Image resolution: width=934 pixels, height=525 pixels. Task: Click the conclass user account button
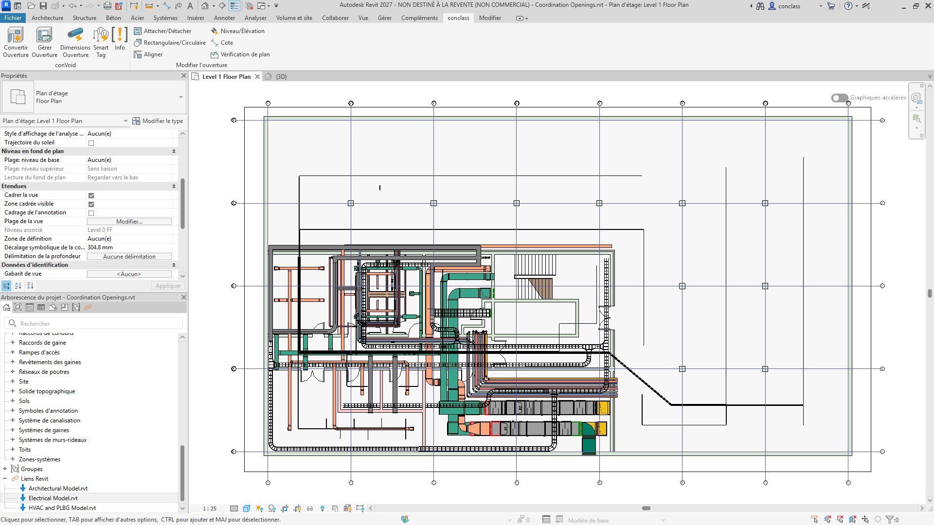pyautogui.click(x=790, y=6)
